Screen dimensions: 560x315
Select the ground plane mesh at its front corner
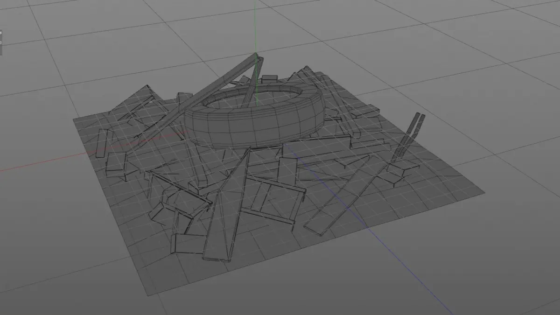(148, 292)
